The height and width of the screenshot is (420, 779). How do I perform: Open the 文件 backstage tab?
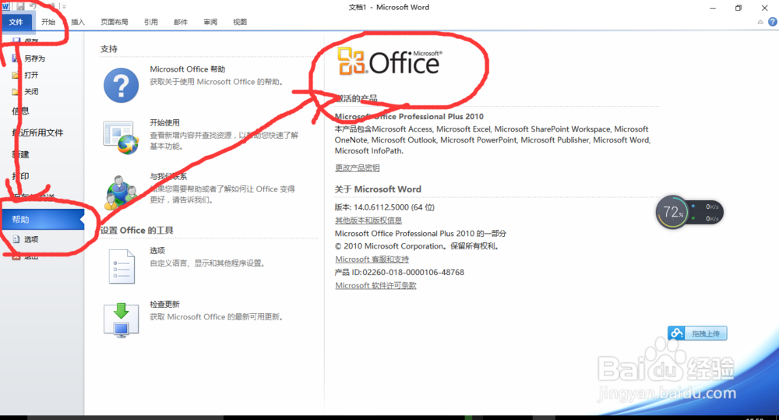(x=16, y=22)
